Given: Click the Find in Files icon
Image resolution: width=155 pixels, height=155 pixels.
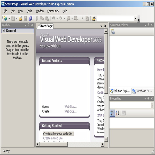Looking at the screenshot, I should (94, 19).
